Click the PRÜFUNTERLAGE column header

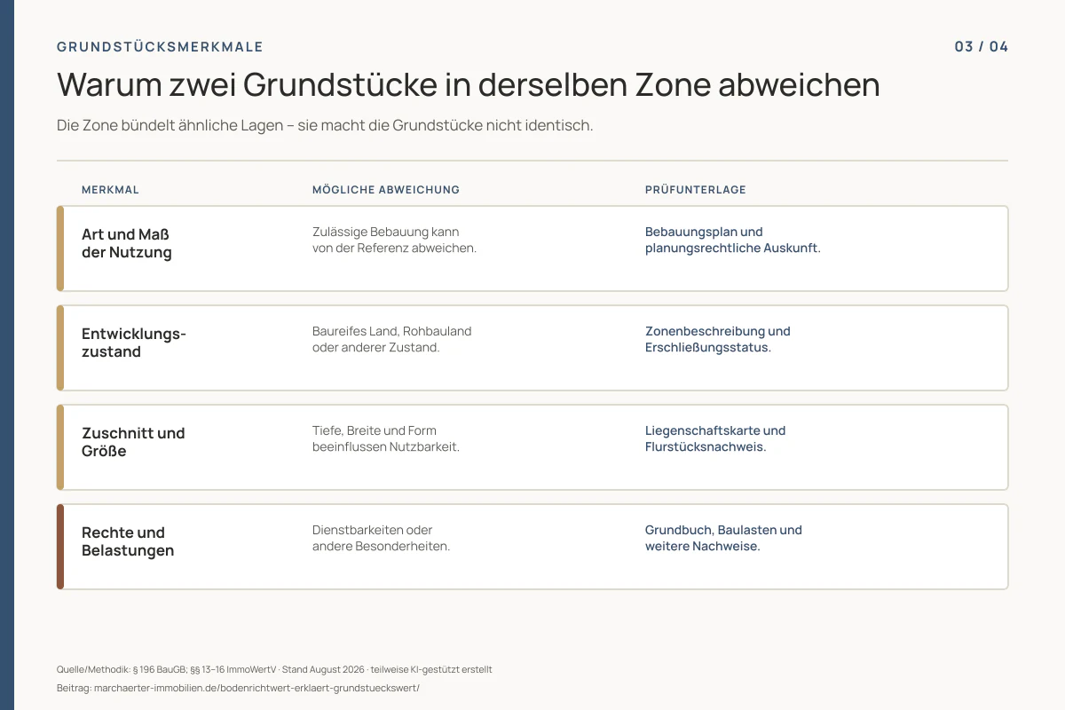point(696,190)
